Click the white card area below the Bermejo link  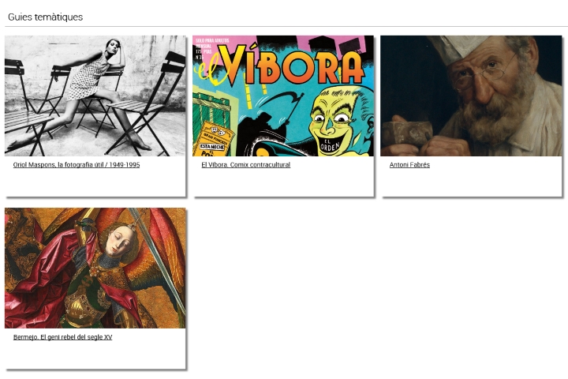[95, 355]
